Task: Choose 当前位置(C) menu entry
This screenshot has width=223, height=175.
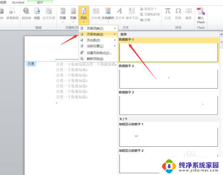Action: pyautogui.click(x=98, y=46)
